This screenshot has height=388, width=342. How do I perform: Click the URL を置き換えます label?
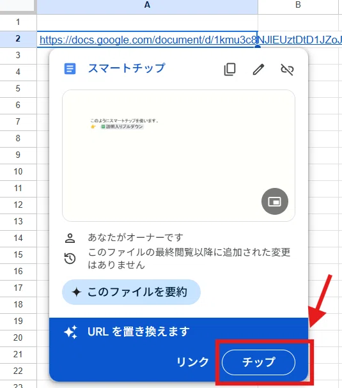point(139,332)
